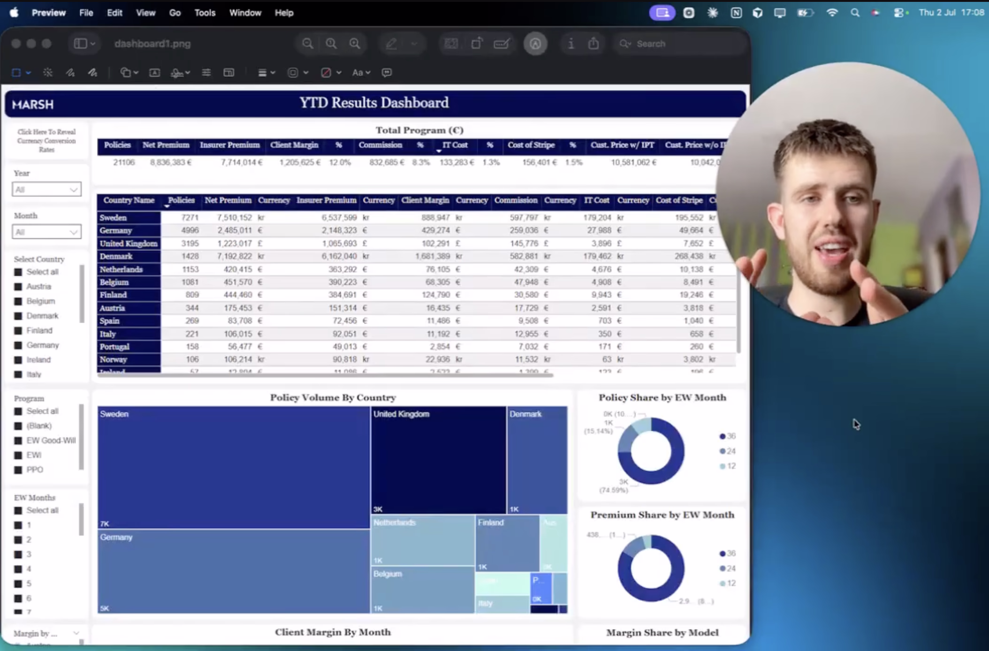Screen dimensions: 989x651
Task: Open the Fill Color menu
Action: [x=330, y=72]
